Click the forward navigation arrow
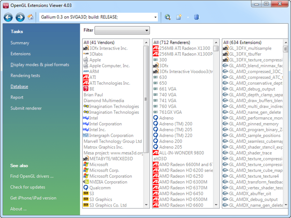291x218 pixels. (x=20, y=18)
